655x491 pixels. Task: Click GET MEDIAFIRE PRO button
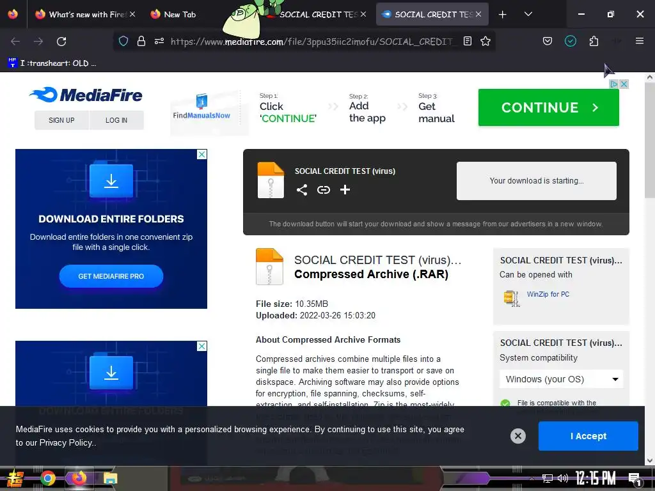pyautogui.click(x=111, y=276)
